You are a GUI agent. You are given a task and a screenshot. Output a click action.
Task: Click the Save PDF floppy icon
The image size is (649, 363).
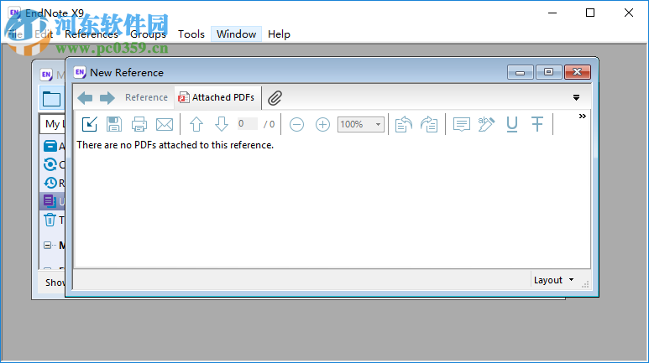[114, 124]
